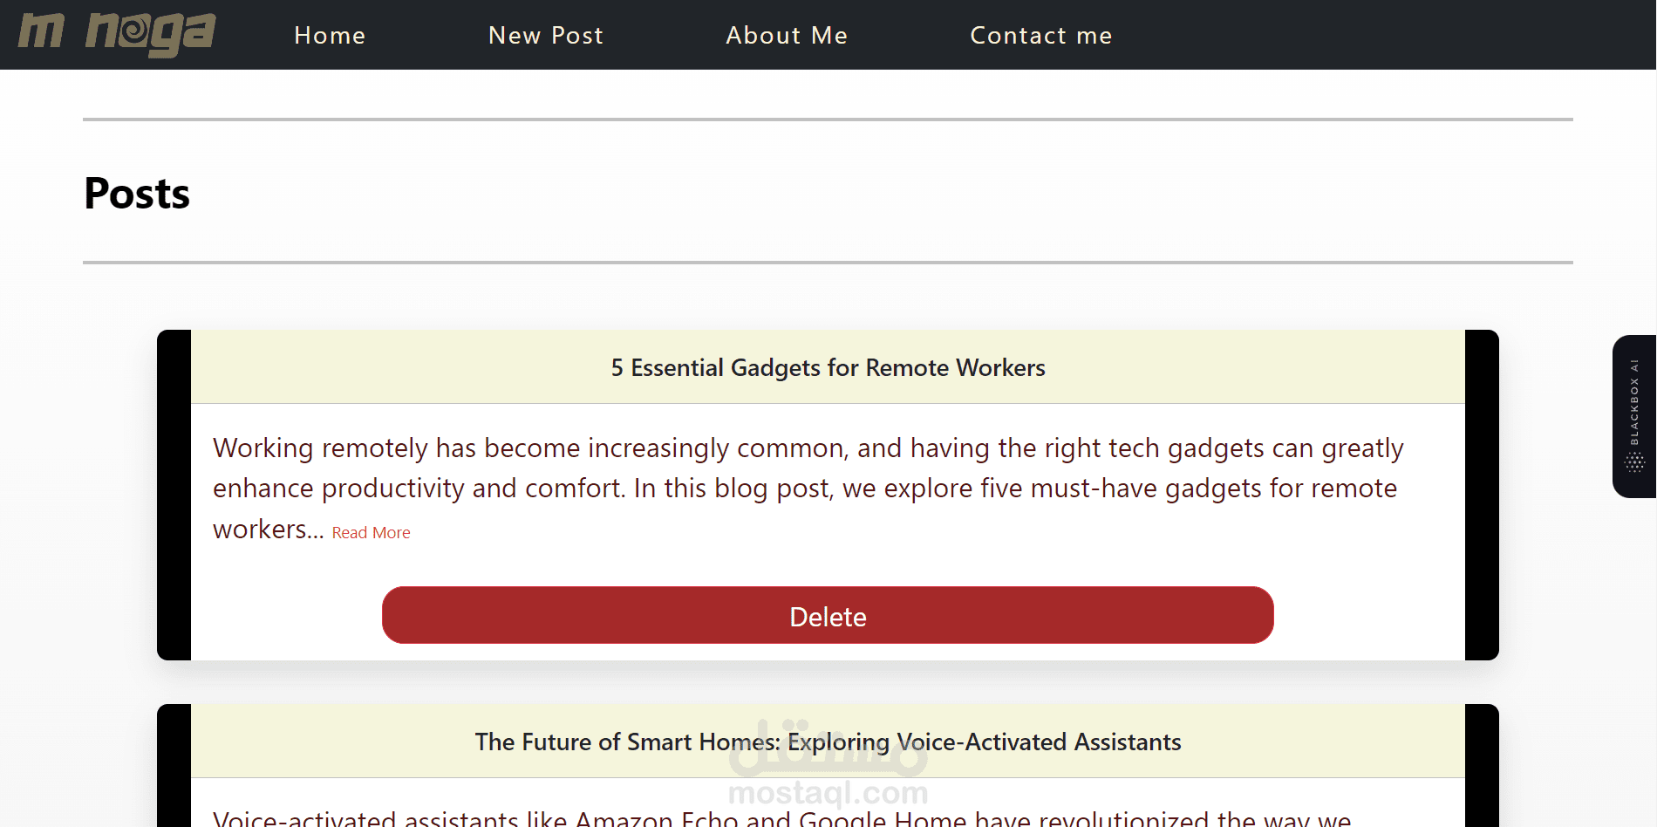Open the 5 Essential Gadgets post title
This screenshot has height=827, width=1657.
point(827,368)
